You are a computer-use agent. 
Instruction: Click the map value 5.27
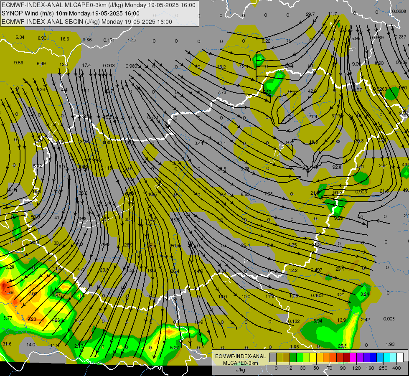175,348
